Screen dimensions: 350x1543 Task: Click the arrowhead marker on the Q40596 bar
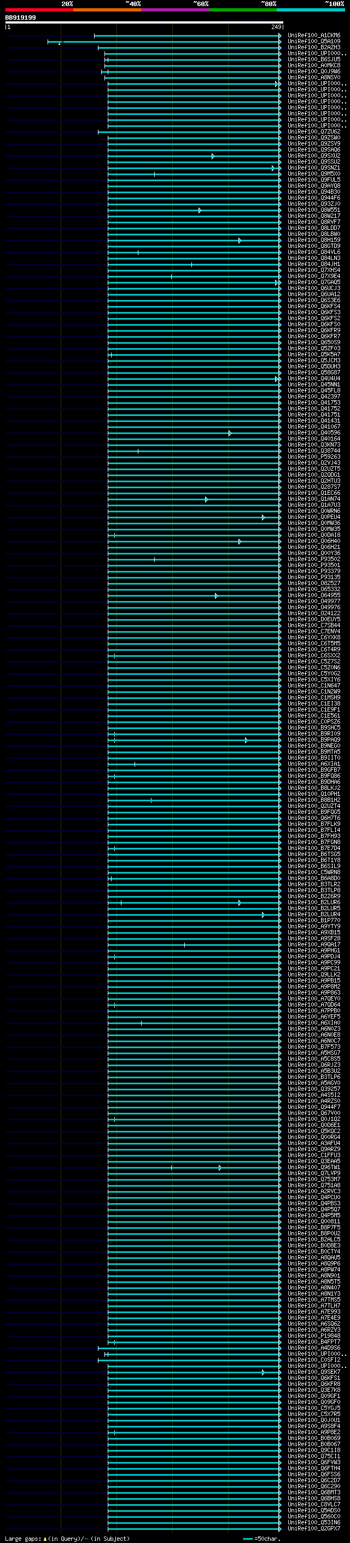(x=230, y=432)
